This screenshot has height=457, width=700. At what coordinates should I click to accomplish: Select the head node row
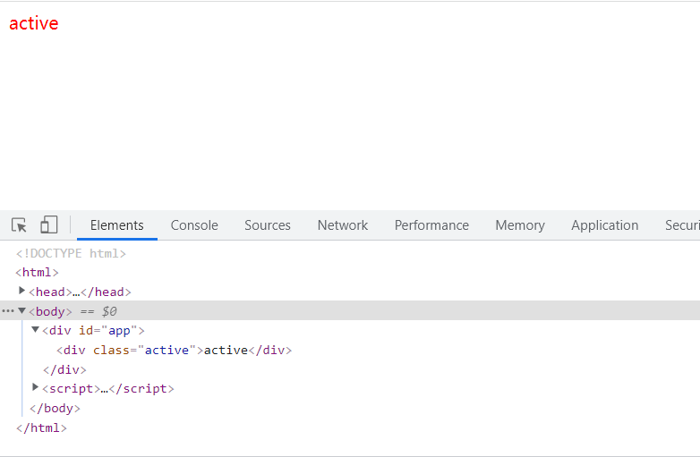pos(80,292)
